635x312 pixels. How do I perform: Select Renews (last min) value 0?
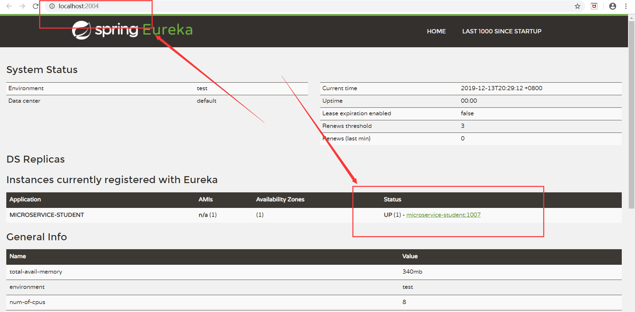[462, 138]
